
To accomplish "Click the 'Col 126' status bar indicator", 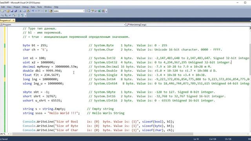I will tap(213, 139).
